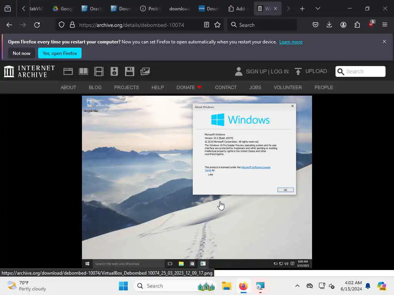The height and width of the screenshot is (295, 394).
Task: Open the Firefox View icon
Action: [8, 8]
